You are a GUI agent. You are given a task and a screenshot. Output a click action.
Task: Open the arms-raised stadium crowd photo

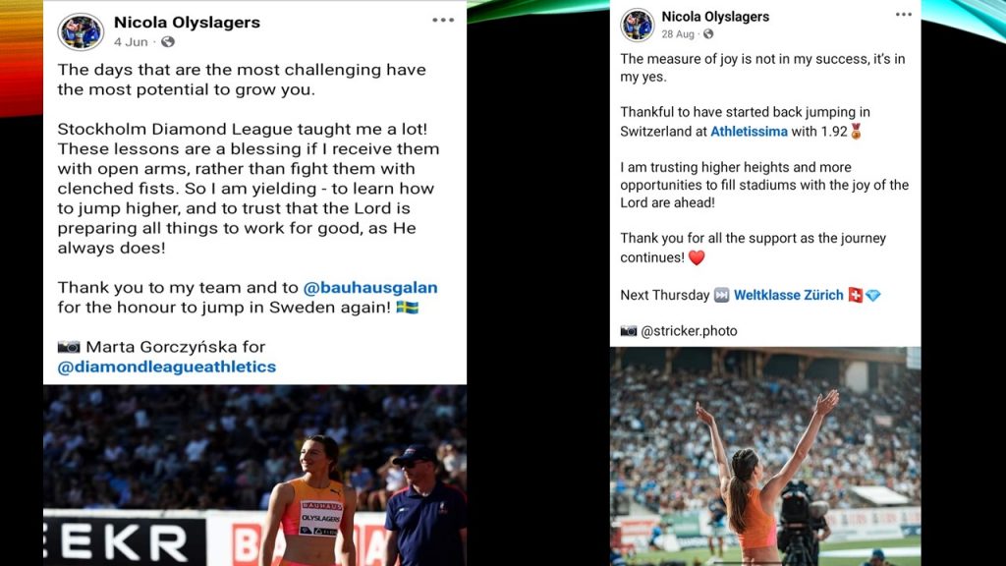[x=765, y=456]
